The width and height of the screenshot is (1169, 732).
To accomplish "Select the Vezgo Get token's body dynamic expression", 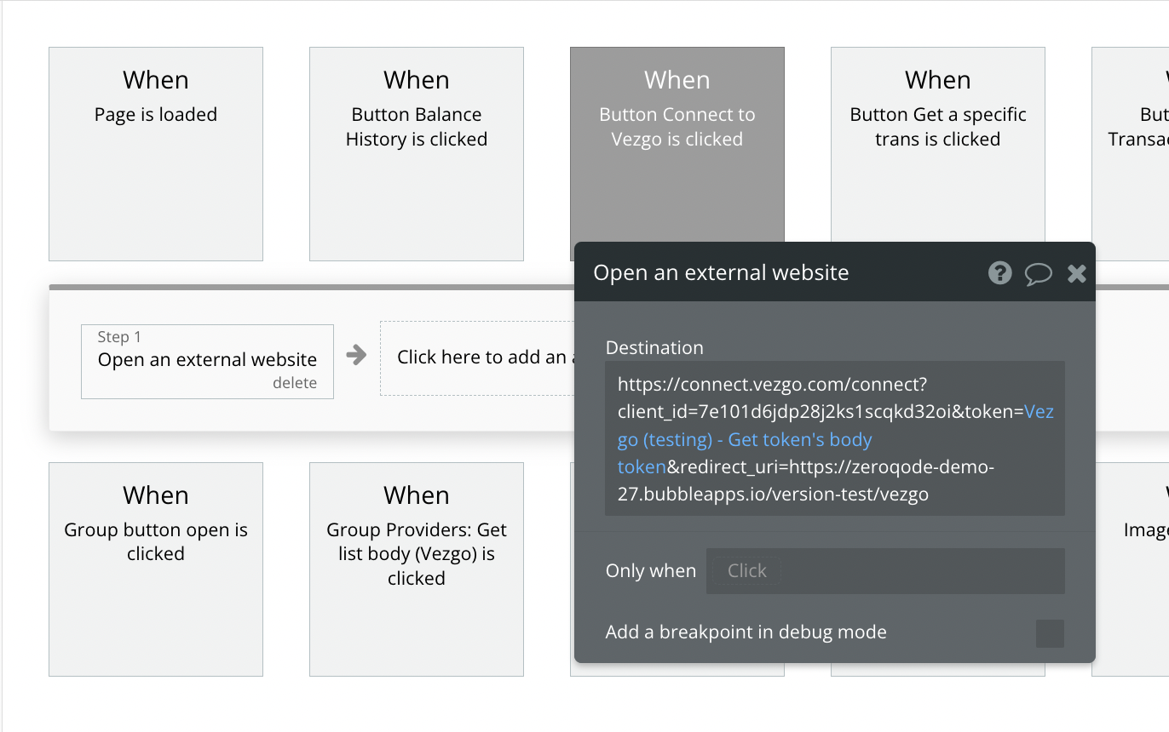I will [x=745, y=441].
